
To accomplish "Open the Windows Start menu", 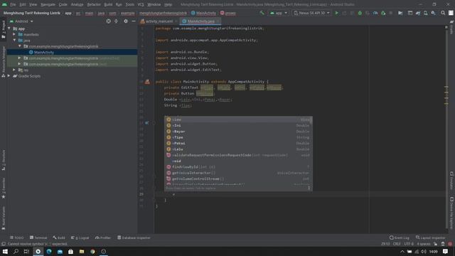I will point(5,251).
